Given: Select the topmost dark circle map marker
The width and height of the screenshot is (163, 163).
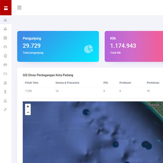Looking at the screenshot, I should pyautogui.click(x=86, y=112).
